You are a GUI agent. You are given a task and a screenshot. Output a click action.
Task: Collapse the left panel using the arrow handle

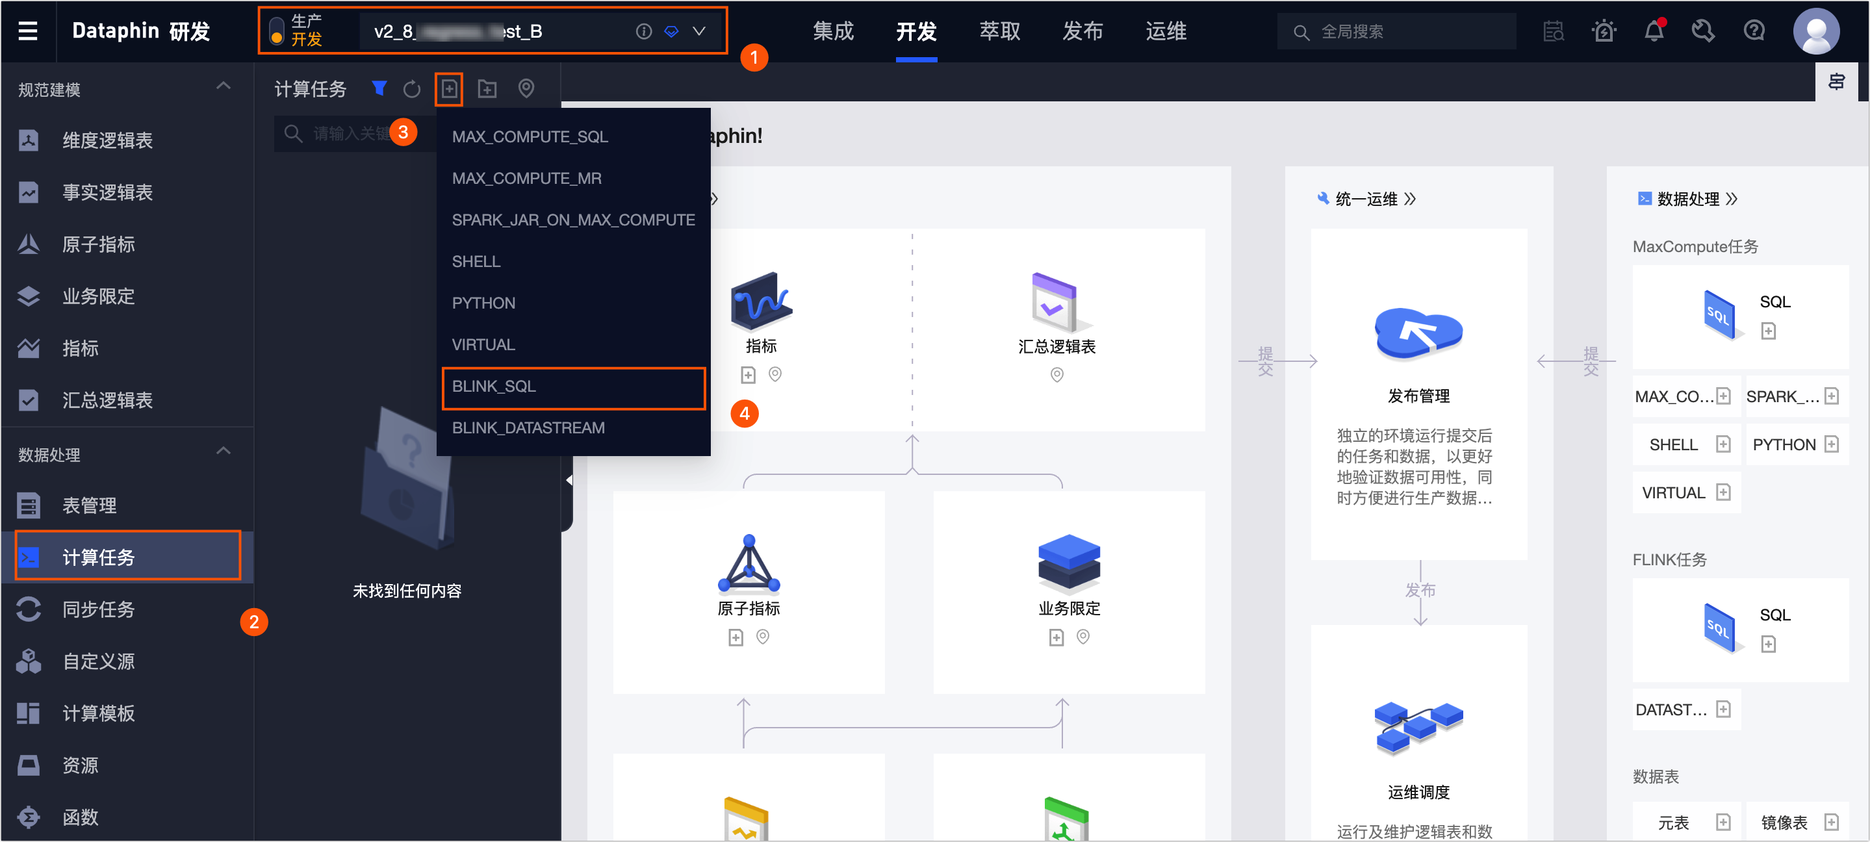[569, 481]
